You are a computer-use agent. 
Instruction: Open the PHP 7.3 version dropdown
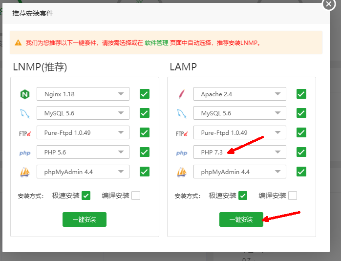tap(240, 152)
